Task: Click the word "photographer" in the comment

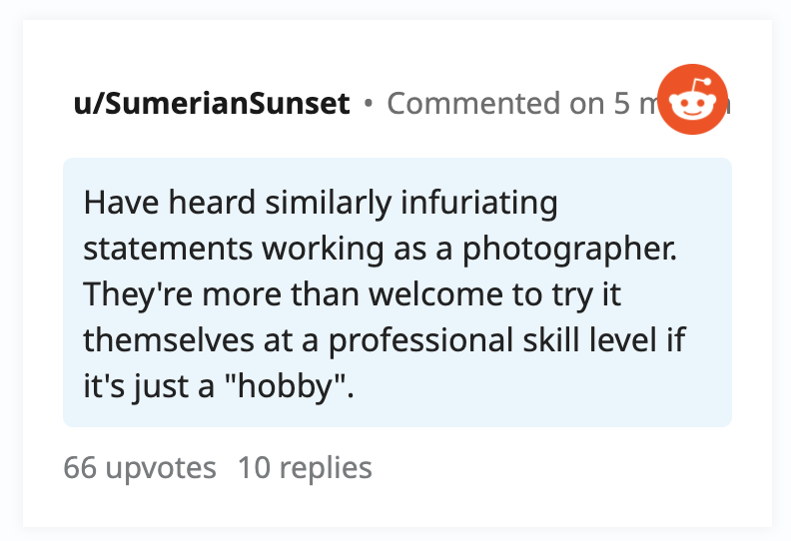Action: point(567,250)
